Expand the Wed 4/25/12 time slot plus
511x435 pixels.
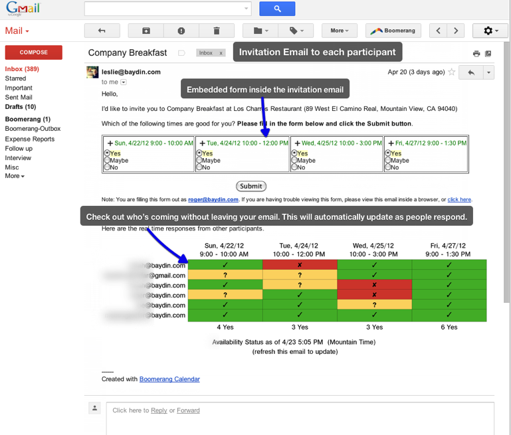click(x=297, y=143)
